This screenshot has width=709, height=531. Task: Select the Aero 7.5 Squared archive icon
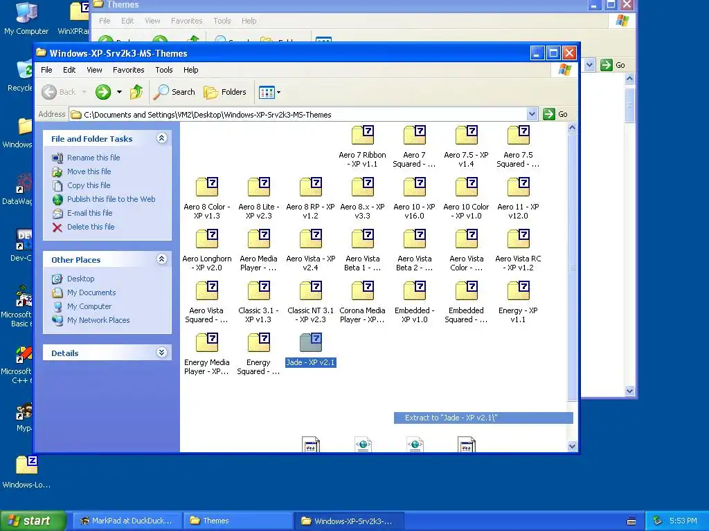(x=518, y=135)
